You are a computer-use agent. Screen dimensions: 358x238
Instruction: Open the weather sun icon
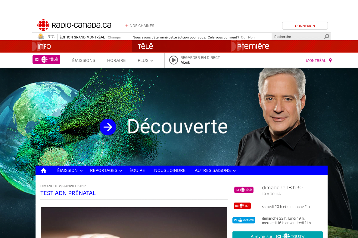pyautogui.click(x=41, y=36)
